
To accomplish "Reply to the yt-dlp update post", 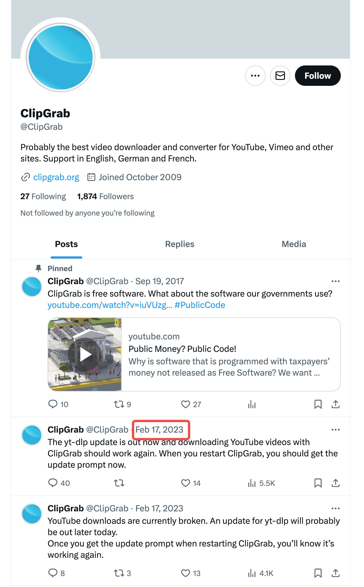I will (59, 483).
